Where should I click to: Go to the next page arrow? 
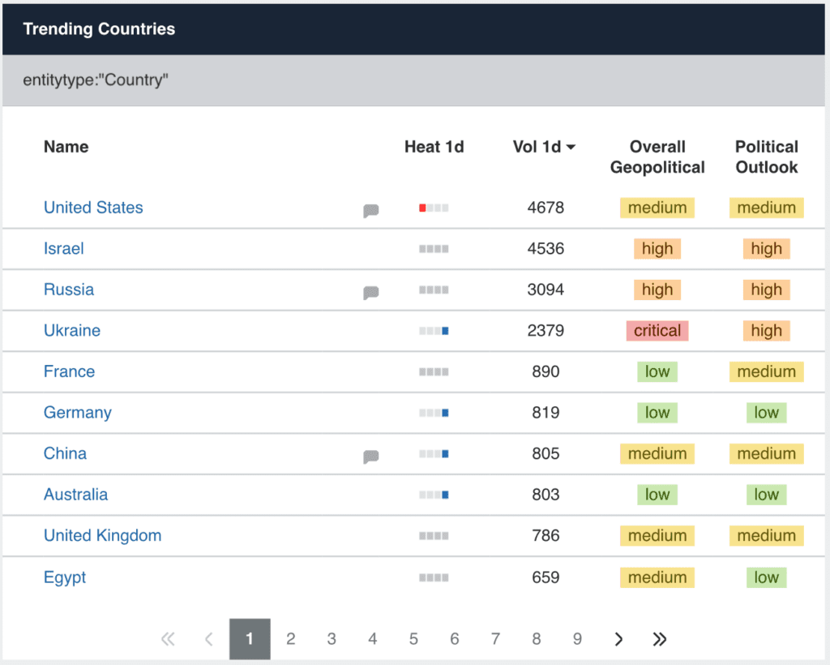(x=618, y=639)
